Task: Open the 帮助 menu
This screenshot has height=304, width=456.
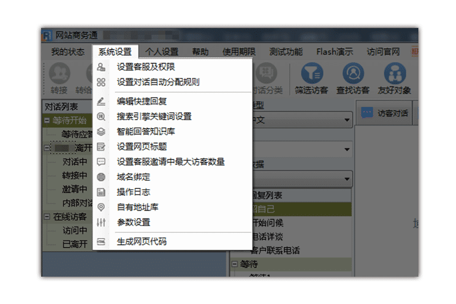Action: click(x=201, y=52)
